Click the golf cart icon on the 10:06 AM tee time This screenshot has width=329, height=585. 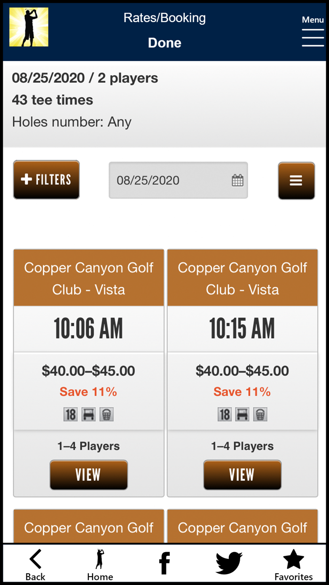click(x=88, y=414)
